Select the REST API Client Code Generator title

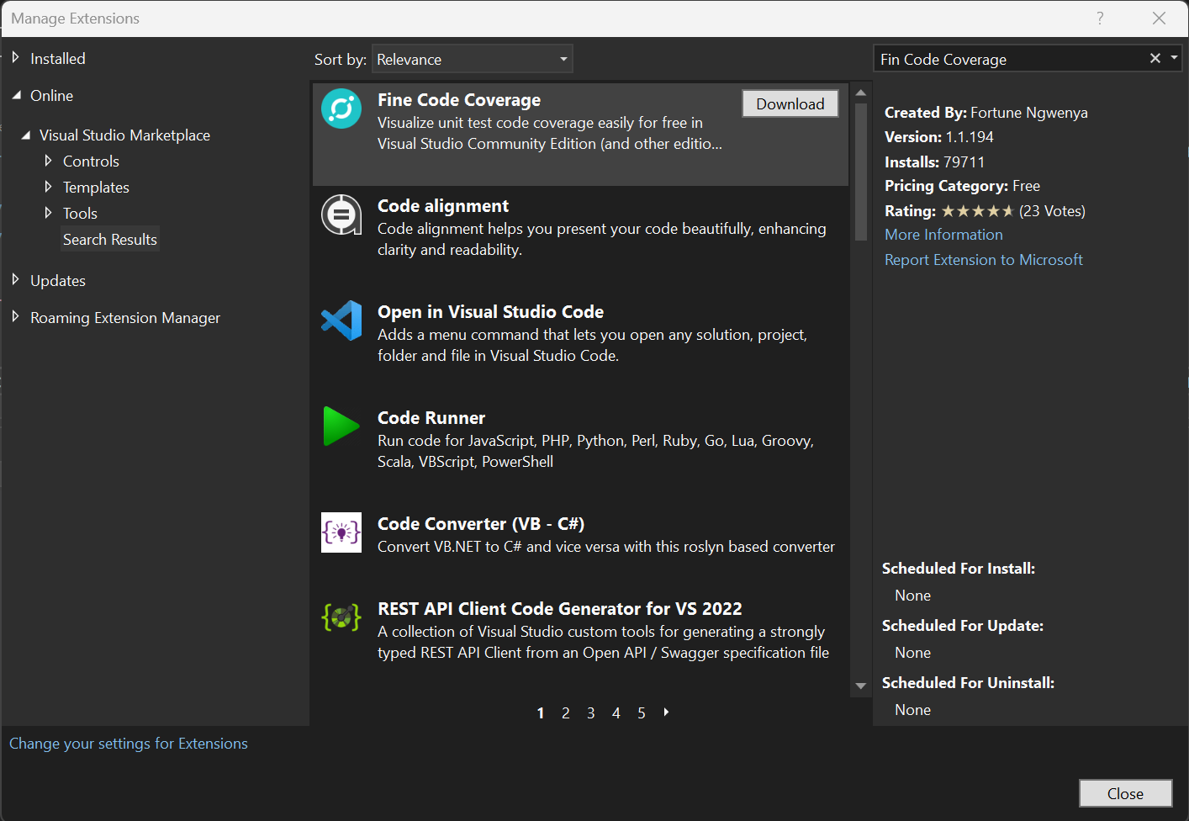tap(560, 609)
